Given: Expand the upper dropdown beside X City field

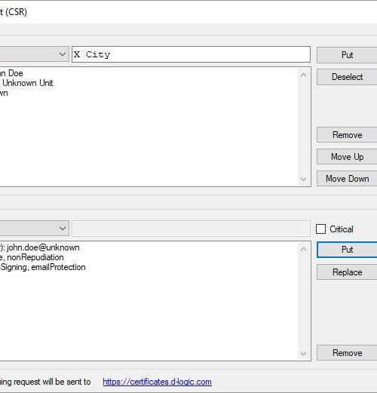Looking at the screenshot, I should point(34,54).
